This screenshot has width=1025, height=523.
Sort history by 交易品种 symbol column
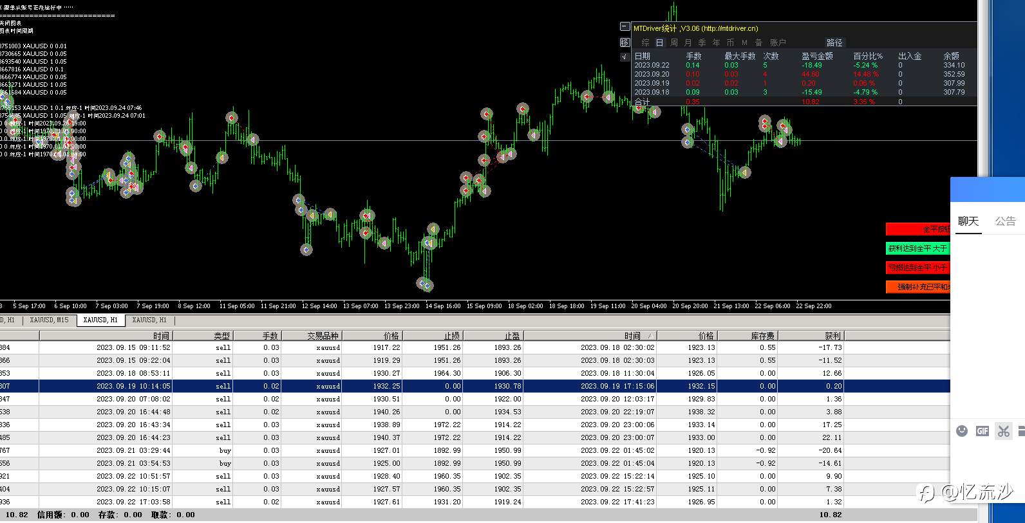pyautogui.click(x=311, y=336)
